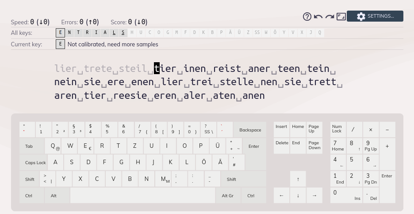Click the word 'stelle' in practice text
This screenshot has height=214, width=414.
tap(237, 82)
